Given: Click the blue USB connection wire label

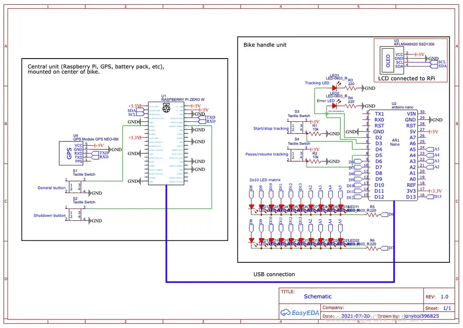Looking at the screenshot, I should pos(274,274).
